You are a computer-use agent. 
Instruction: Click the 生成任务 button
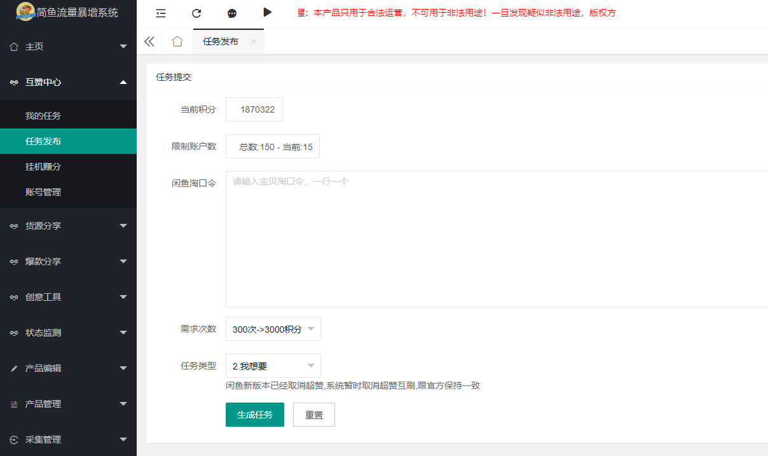(x=254, y=414)
